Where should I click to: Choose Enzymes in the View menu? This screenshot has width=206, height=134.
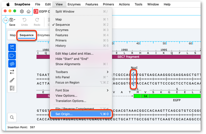pyautogui.click(x=81, y=30)
